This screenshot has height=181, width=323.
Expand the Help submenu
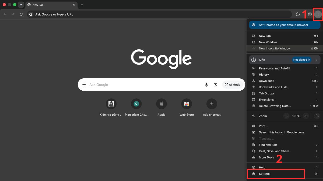click(285, 167)
